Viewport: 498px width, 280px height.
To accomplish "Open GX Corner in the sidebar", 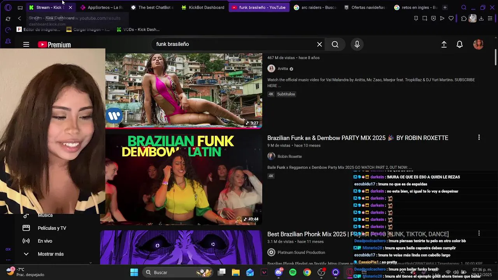I will tap(8, 249).
